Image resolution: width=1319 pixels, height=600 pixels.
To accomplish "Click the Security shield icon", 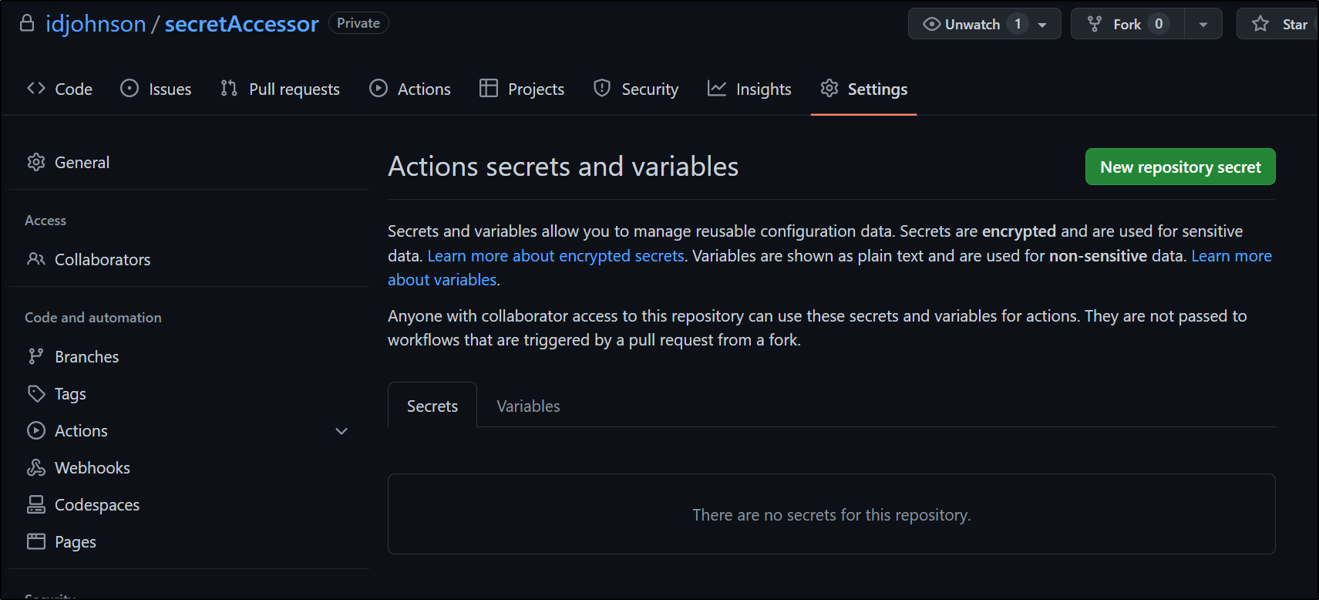I will (602, 89).
